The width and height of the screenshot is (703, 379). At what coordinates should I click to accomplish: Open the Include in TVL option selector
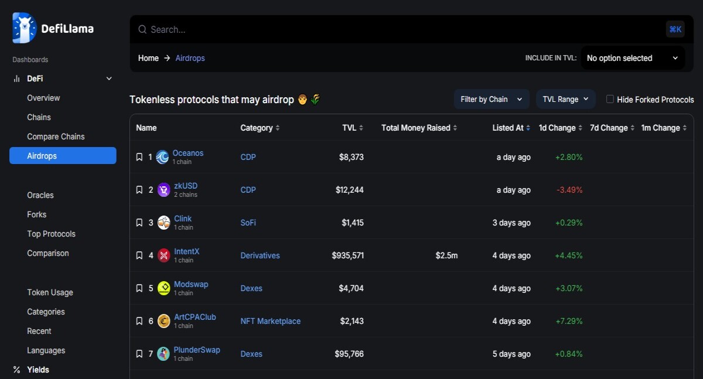click(x=633, y=58)
